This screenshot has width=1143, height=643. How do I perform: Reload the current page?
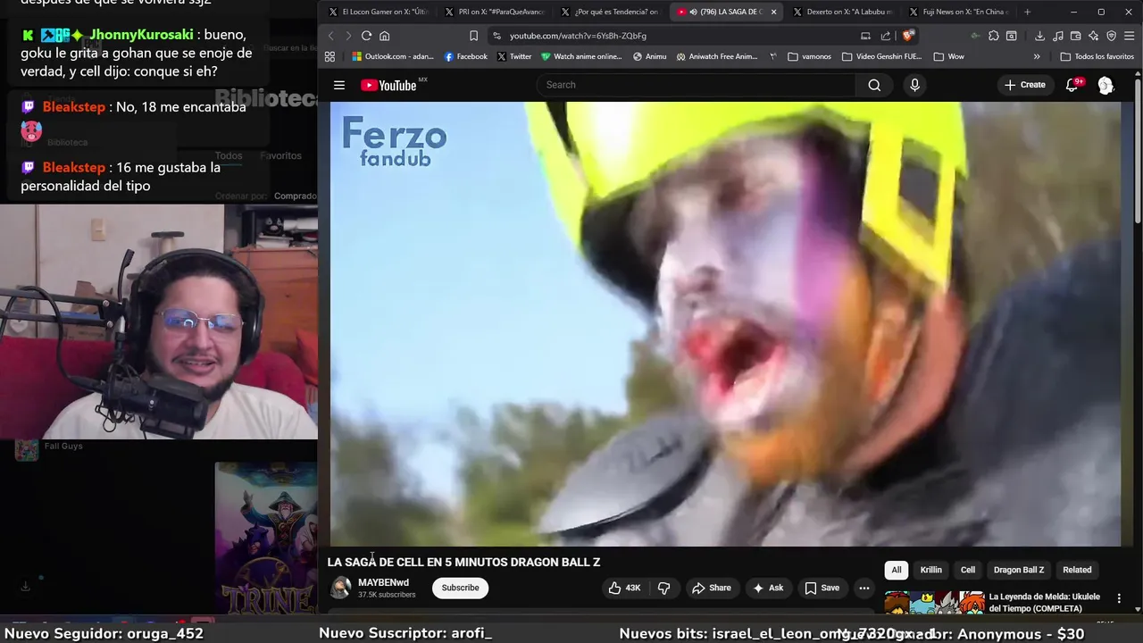tap(366, 36)
